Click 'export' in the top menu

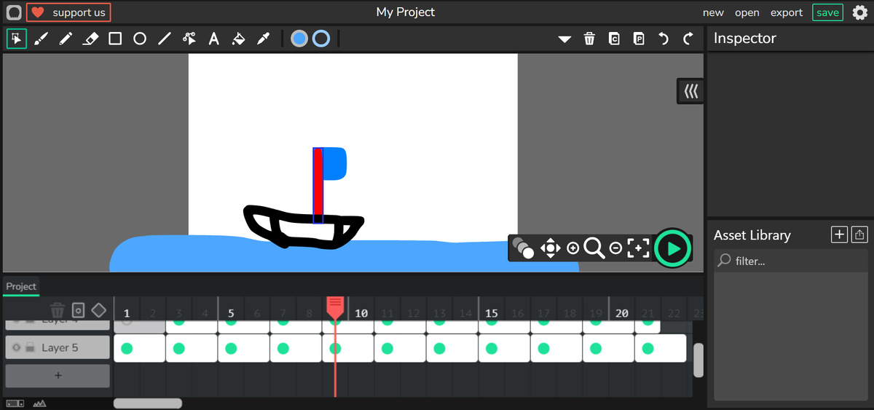tap(787, 12)
